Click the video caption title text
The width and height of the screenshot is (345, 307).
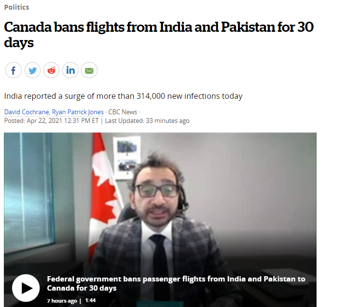[x=176, y=283]
